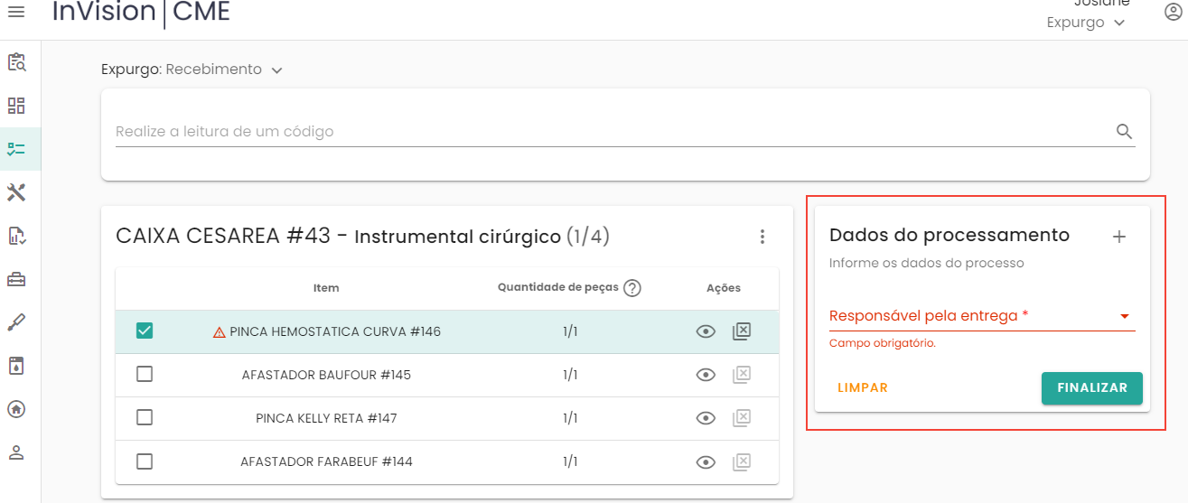Open the hamburger navigation menu
The image size is (1188, 503).
tap(16, 11)
